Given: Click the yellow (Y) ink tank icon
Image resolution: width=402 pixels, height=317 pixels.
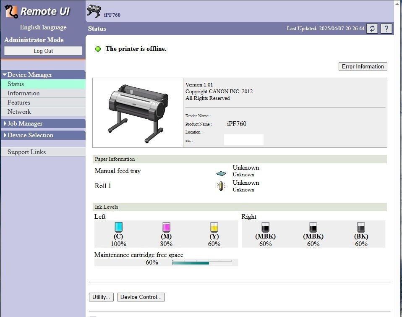Looking at the screenshot, I should coord(214,227).
